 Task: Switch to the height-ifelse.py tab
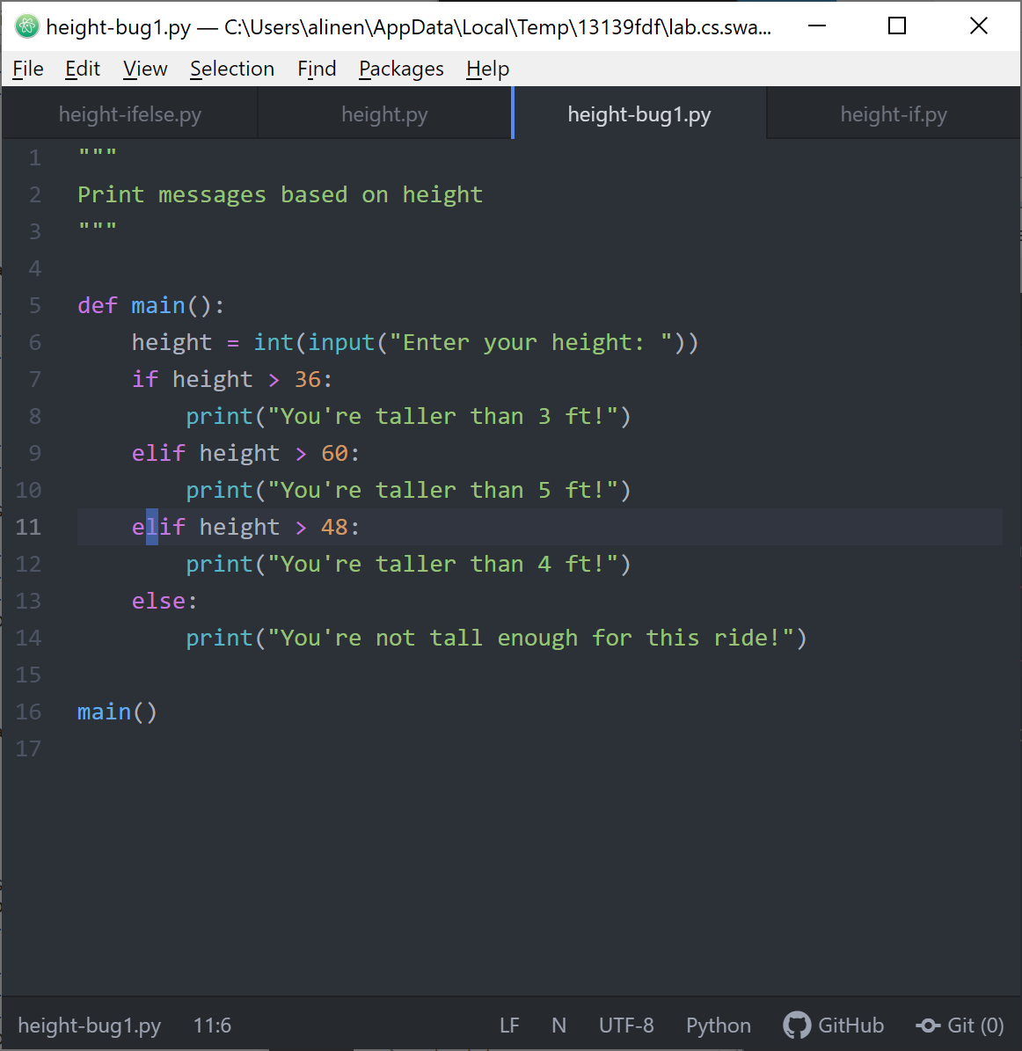click(x=130, y=114)
